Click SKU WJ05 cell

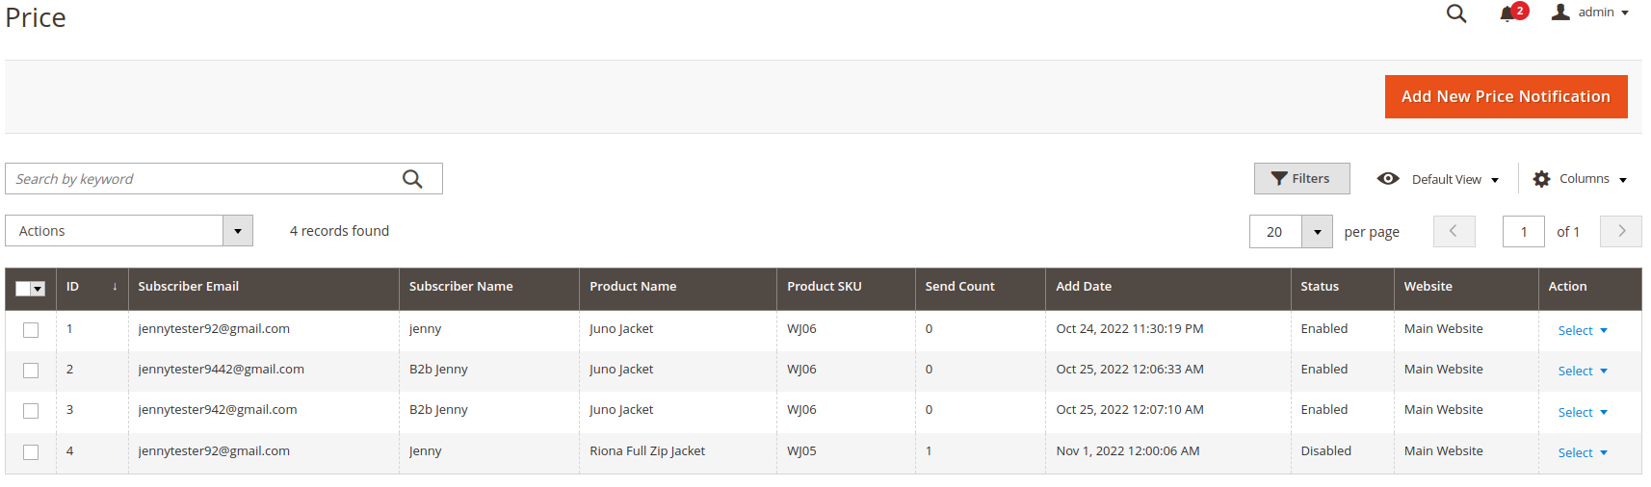801,451
